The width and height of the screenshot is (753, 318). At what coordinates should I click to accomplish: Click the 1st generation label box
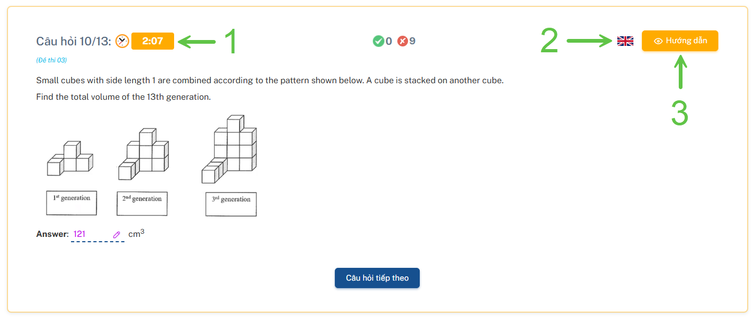(72, 203)
